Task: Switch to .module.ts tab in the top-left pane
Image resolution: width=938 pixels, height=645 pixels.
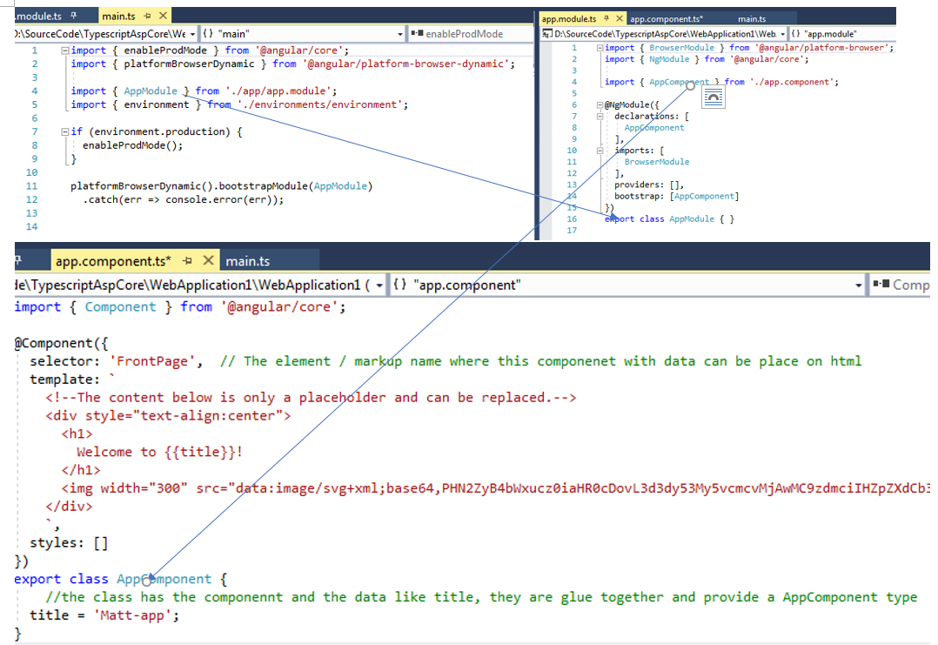Action: click(x=39, y=17)
